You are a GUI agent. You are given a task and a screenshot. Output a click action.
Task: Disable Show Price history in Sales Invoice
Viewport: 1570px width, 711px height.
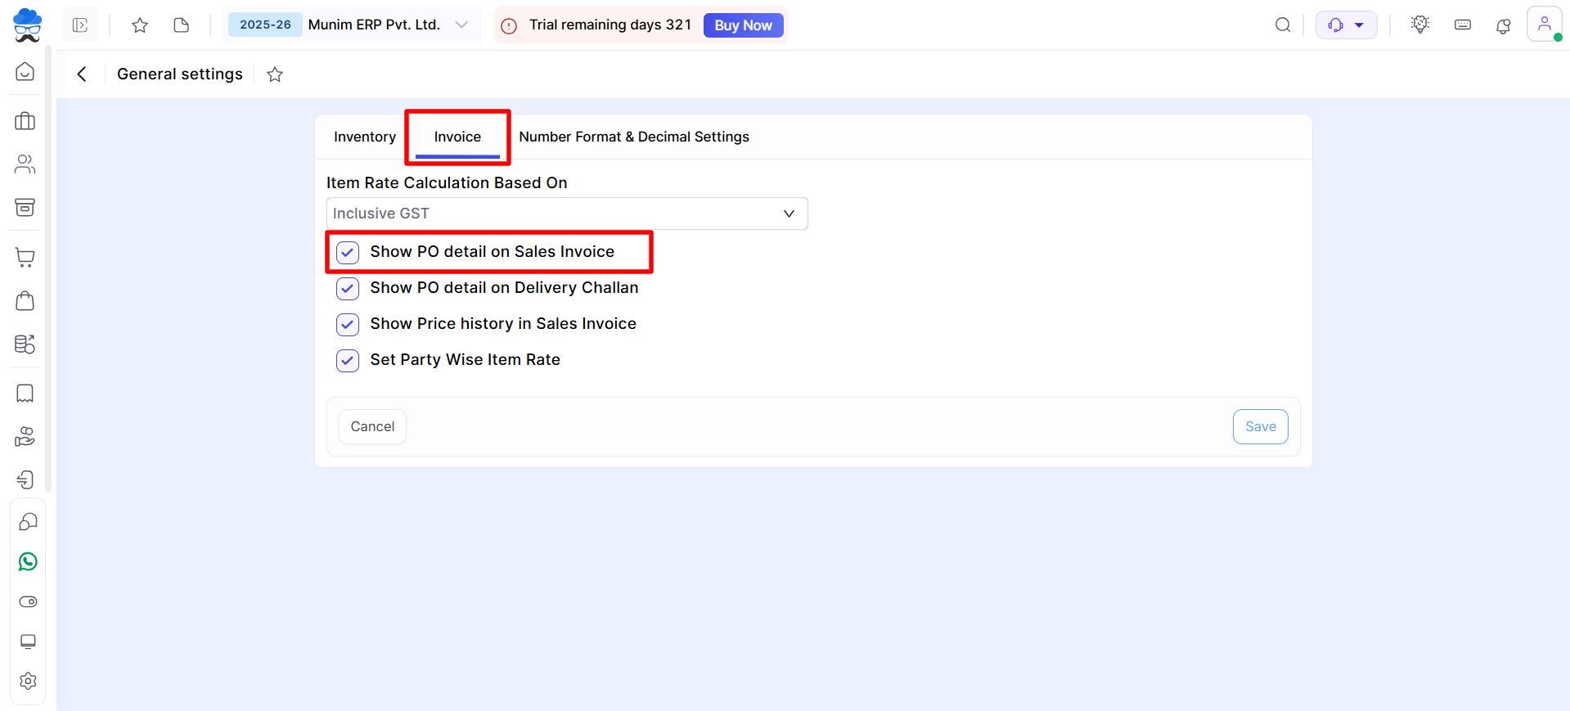click(348, 324)
